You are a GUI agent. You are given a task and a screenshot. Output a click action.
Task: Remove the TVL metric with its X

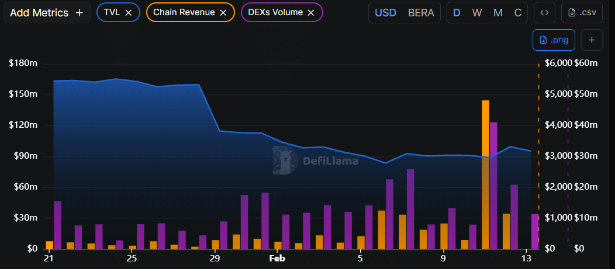(129, 12)
